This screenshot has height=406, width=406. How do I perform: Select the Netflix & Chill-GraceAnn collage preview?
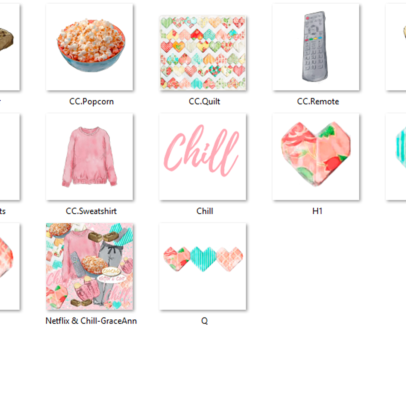pos(89,266)
